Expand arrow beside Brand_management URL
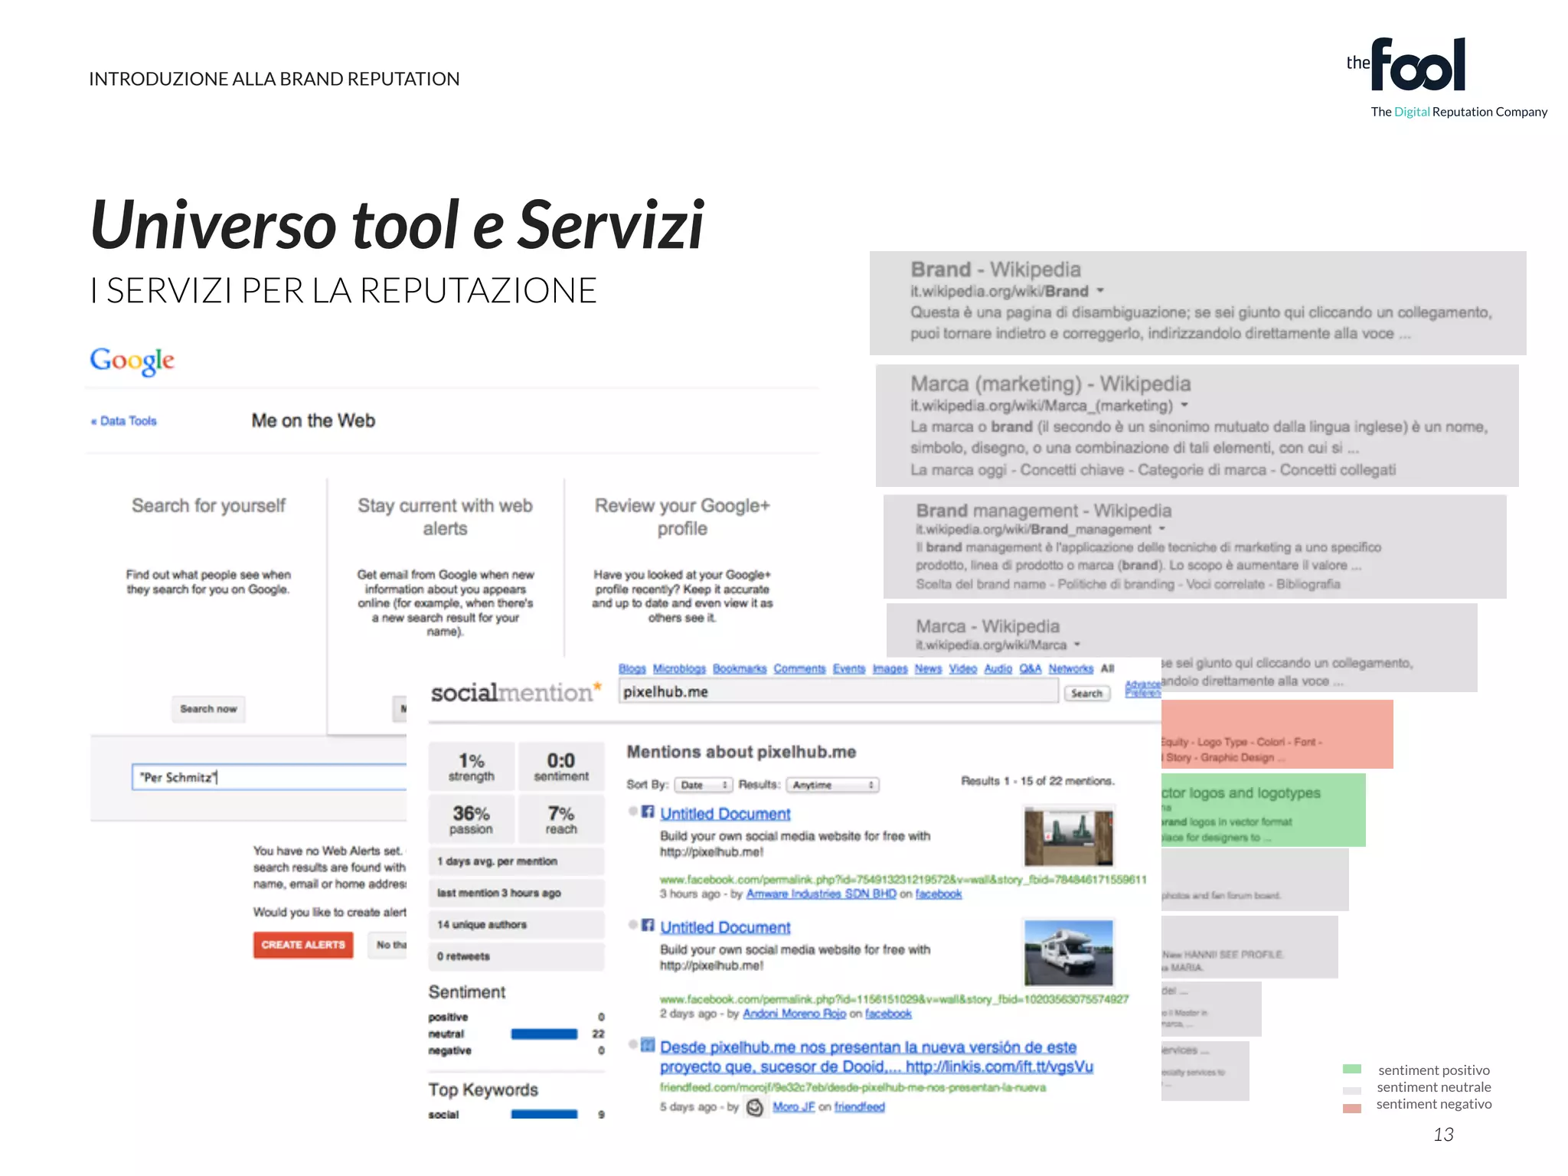The height and width of the screenshot is (1176, 1568). coord(1161,529)
